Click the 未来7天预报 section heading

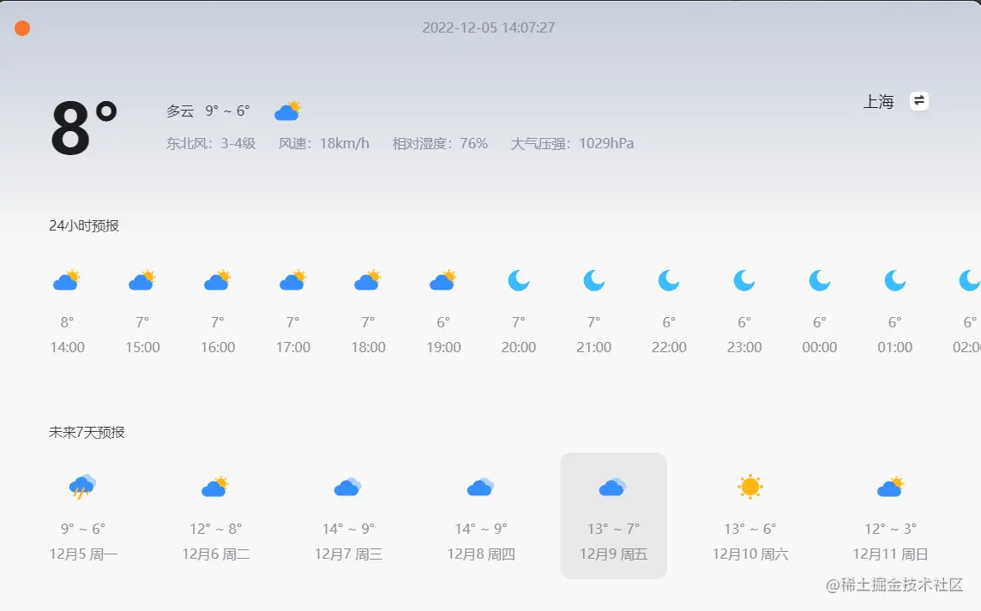point(87,432)
